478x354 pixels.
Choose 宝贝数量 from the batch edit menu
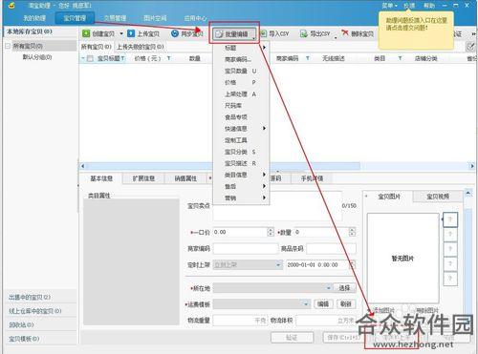241,71
